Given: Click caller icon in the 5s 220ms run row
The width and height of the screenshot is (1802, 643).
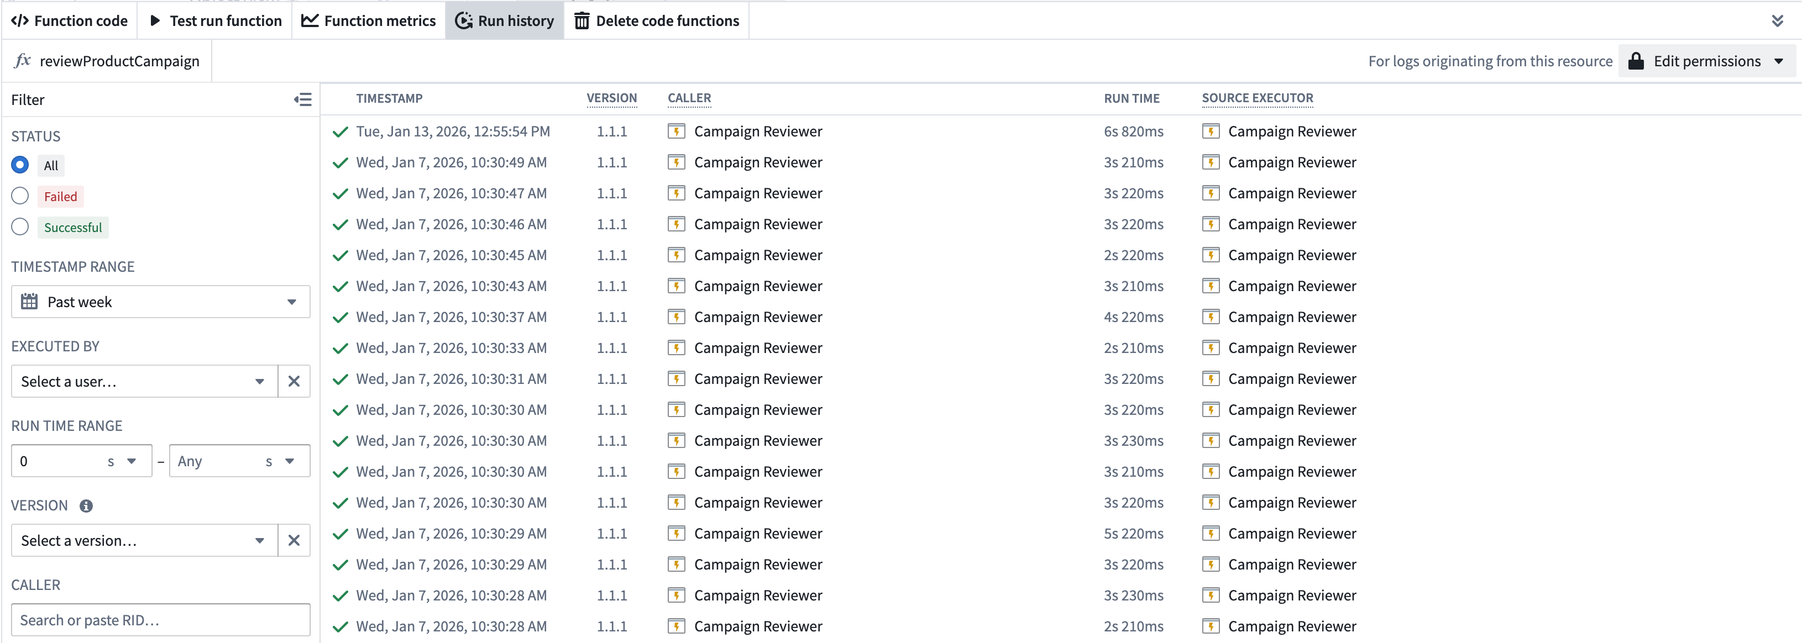Looking at the screenshot, I should 675,533.
